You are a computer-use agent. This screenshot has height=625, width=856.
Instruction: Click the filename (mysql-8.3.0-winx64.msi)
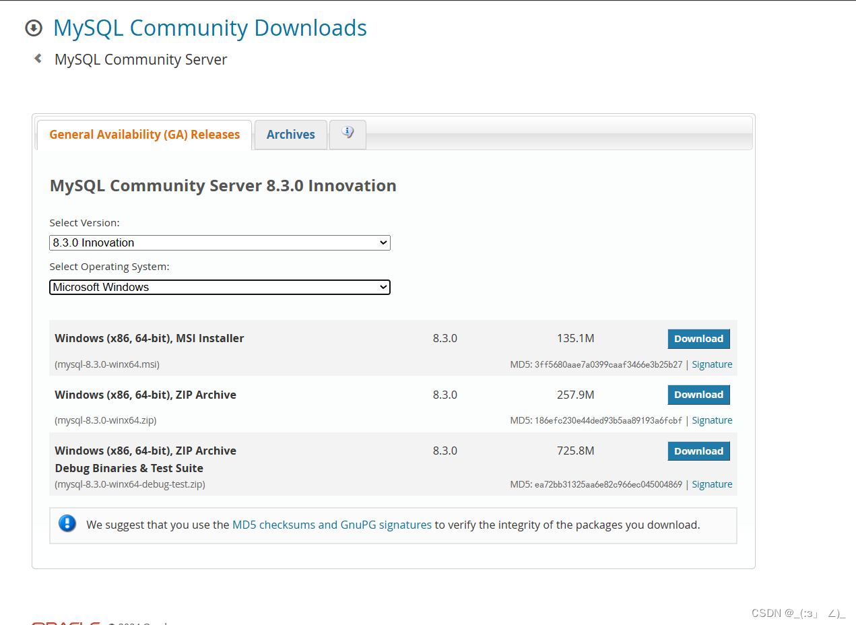[x=107, y=364]
